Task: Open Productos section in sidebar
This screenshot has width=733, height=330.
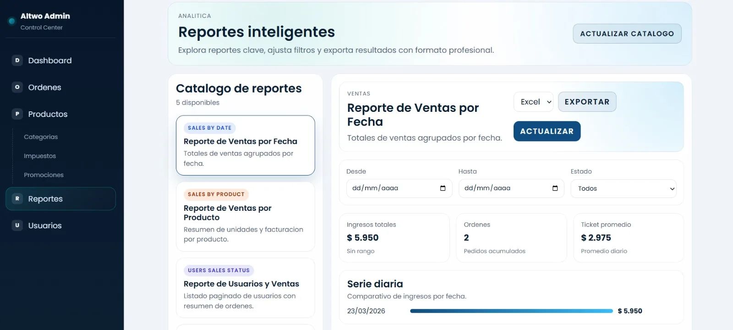Action: coord(60,114)
